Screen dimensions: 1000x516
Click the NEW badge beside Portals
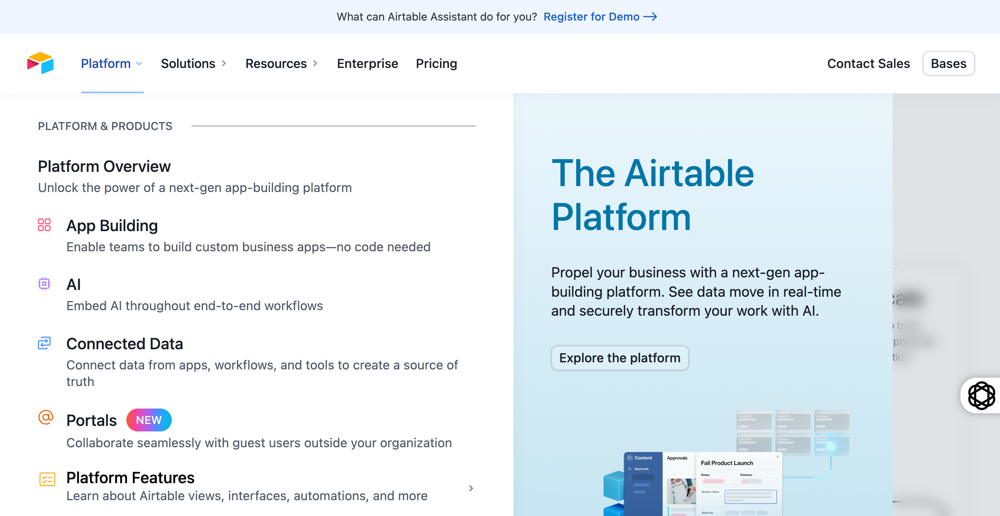(x=149, y=420)
